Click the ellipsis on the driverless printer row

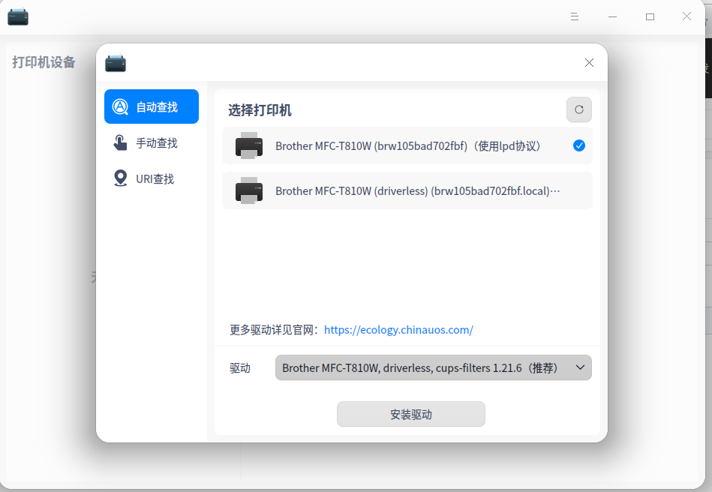(x=555, y=191)
